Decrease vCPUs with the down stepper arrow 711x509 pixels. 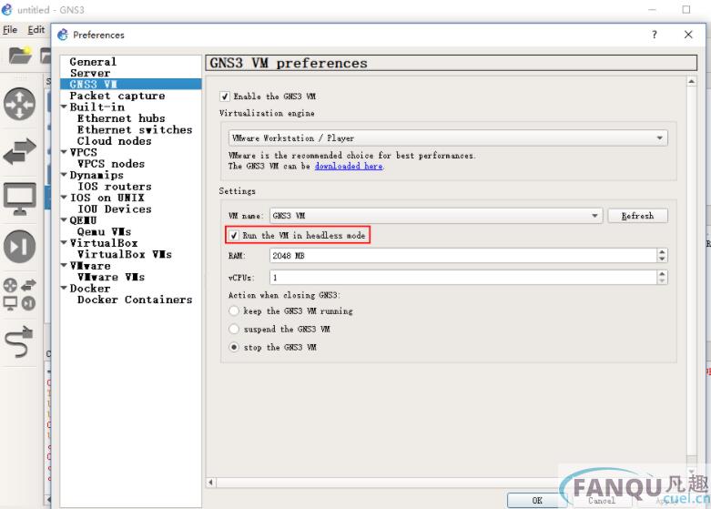(662, 280)
